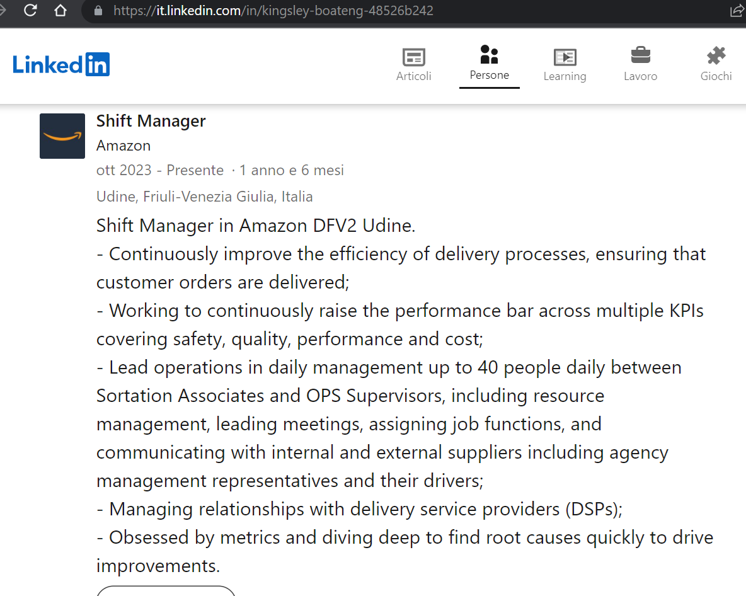Click the "Managing relationships with delivery service providers" line

click(359, 509)
